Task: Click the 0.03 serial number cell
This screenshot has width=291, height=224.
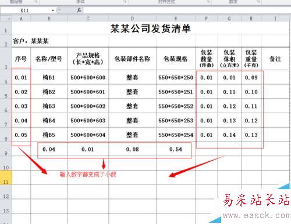Action: pyautogui.click(x=21, y=106)
